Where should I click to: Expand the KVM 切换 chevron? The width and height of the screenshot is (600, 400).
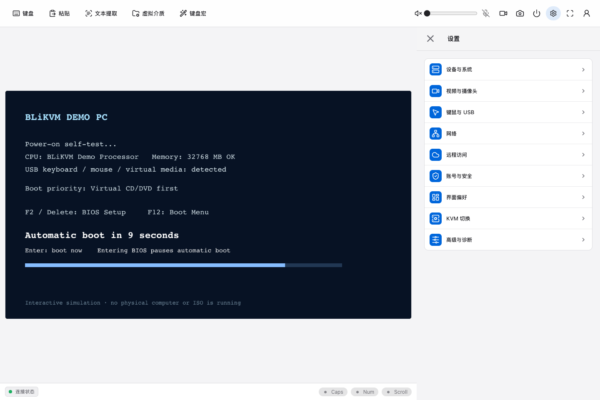click(x=583, y=218)
